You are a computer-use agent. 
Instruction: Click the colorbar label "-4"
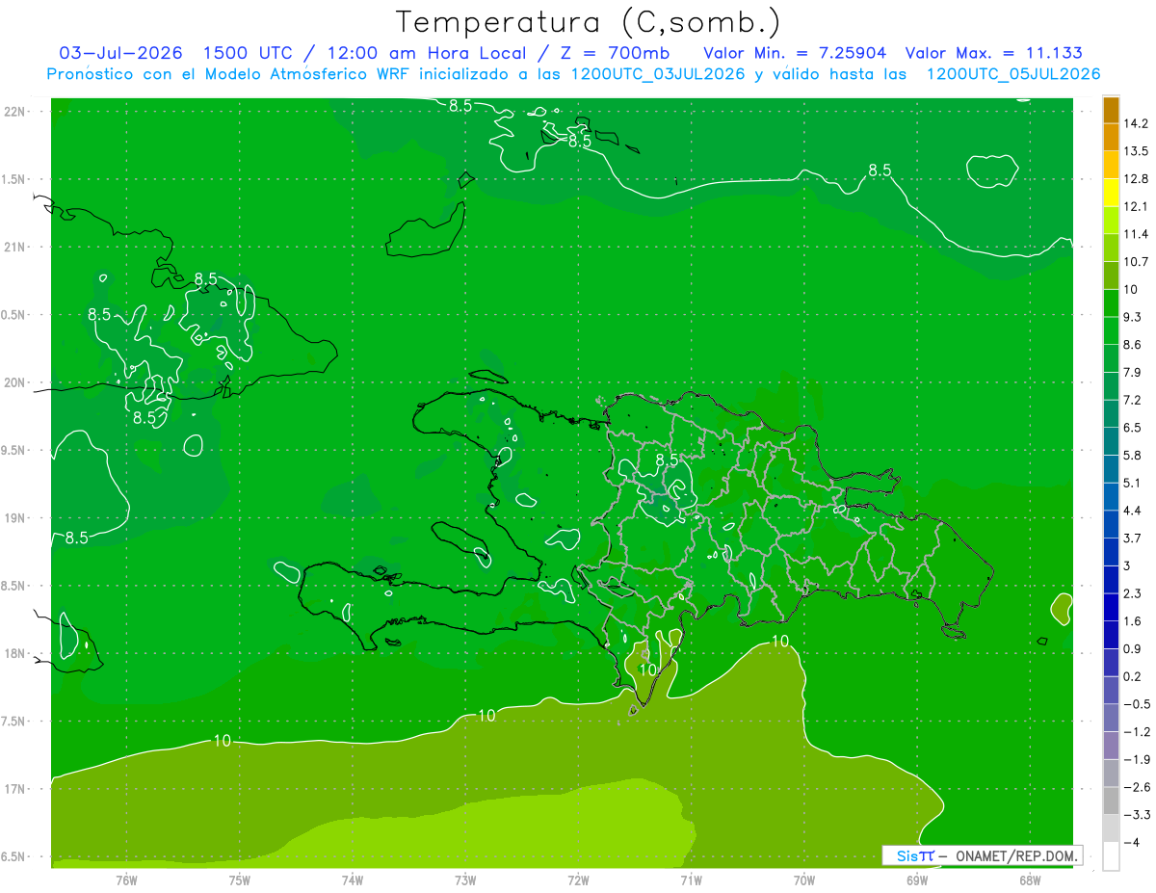coord(1131,842)
